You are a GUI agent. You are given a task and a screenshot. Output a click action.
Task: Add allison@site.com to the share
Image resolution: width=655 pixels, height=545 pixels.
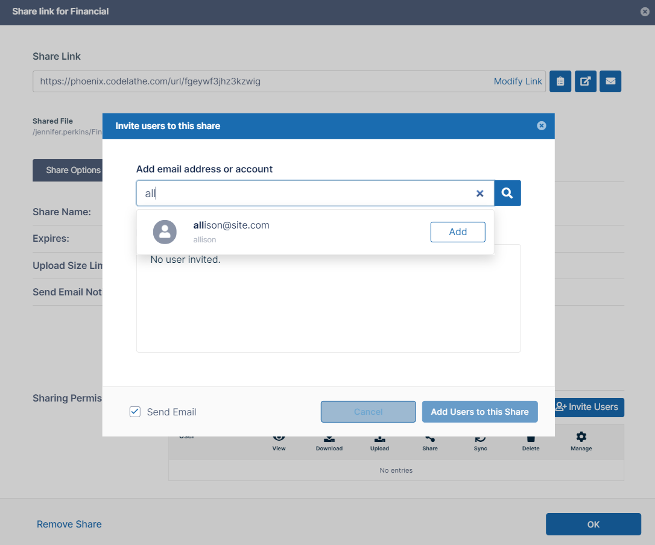coord(457,232)
